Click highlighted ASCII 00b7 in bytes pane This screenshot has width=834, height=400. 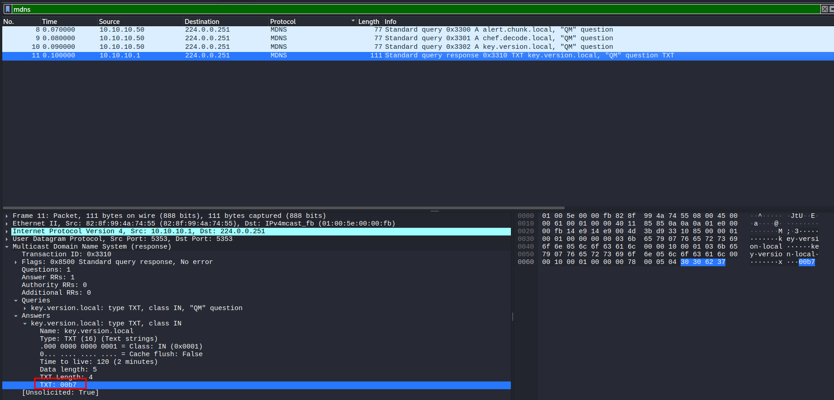(x=807, y=262)
